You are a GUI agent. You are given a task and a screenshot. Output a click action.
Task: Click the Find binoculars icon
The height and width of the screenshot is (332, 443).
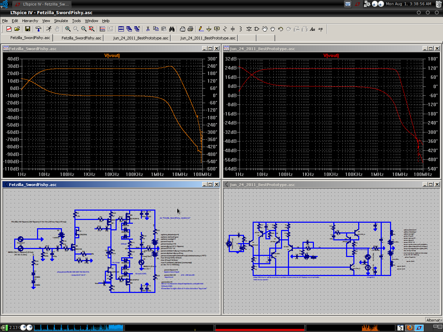click(172, 29)
